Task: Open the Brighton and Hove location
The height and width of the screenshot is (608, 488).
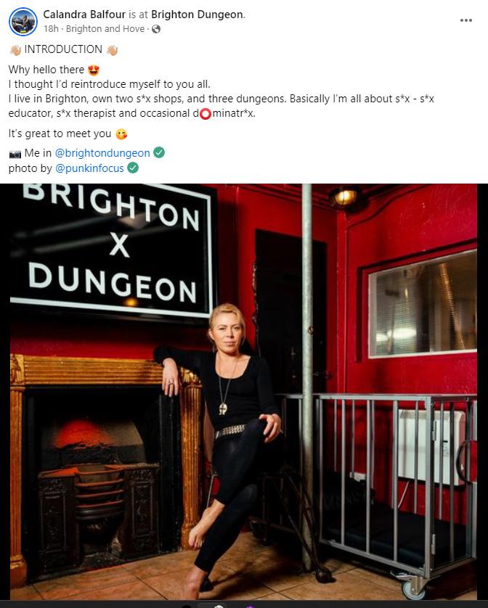Action: 105,29
